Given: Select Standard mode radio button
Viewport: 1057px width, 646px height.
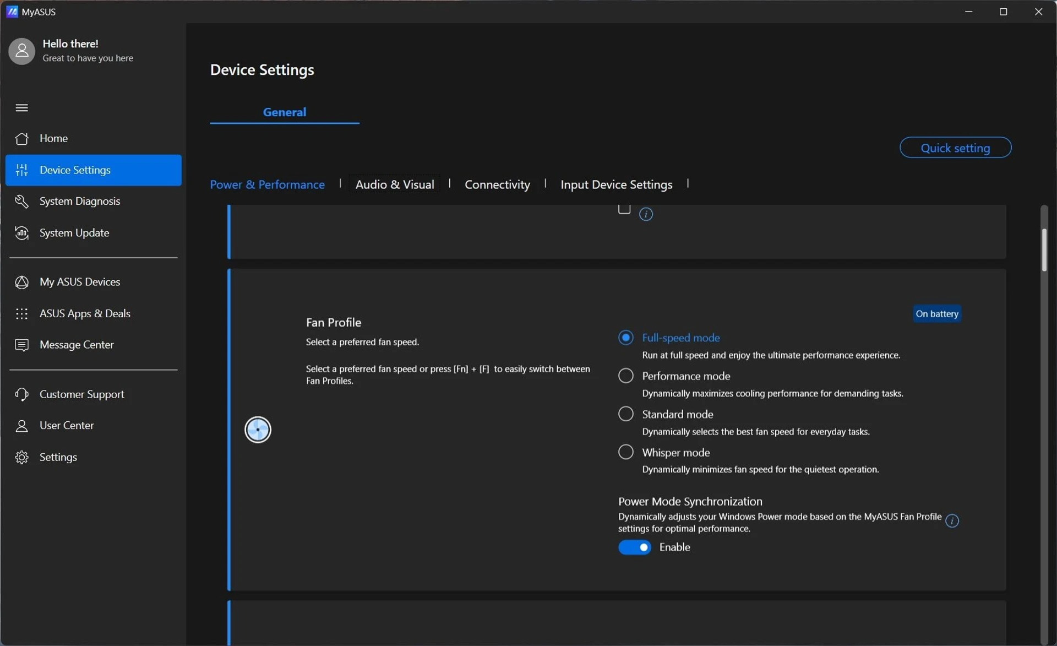Looking at the screenshot, I should [x=625, y=414].
